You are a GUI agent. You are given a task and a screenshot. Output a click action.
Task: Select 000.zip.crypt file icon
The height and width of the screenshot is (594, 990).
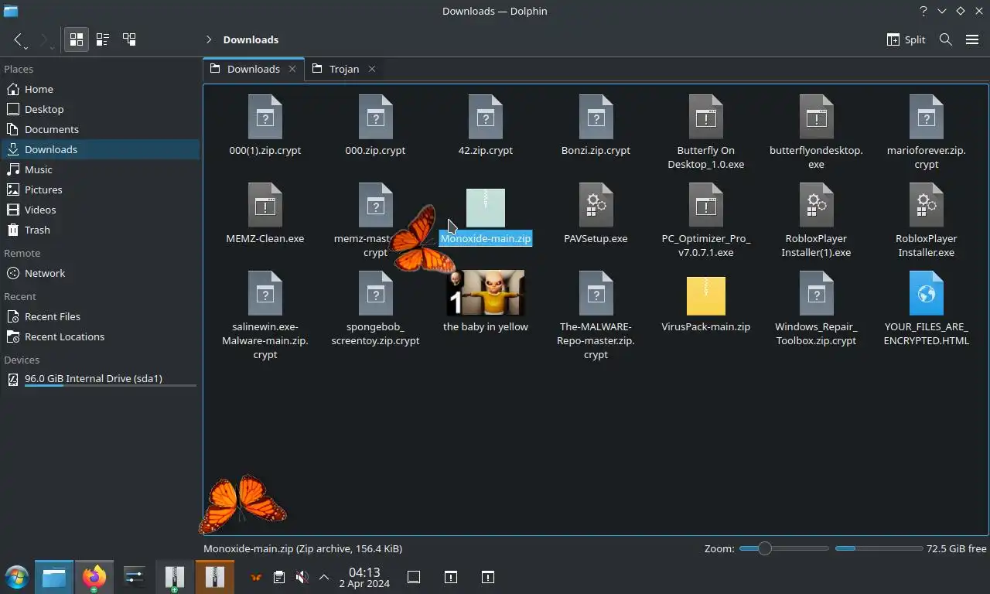(376, 117)
